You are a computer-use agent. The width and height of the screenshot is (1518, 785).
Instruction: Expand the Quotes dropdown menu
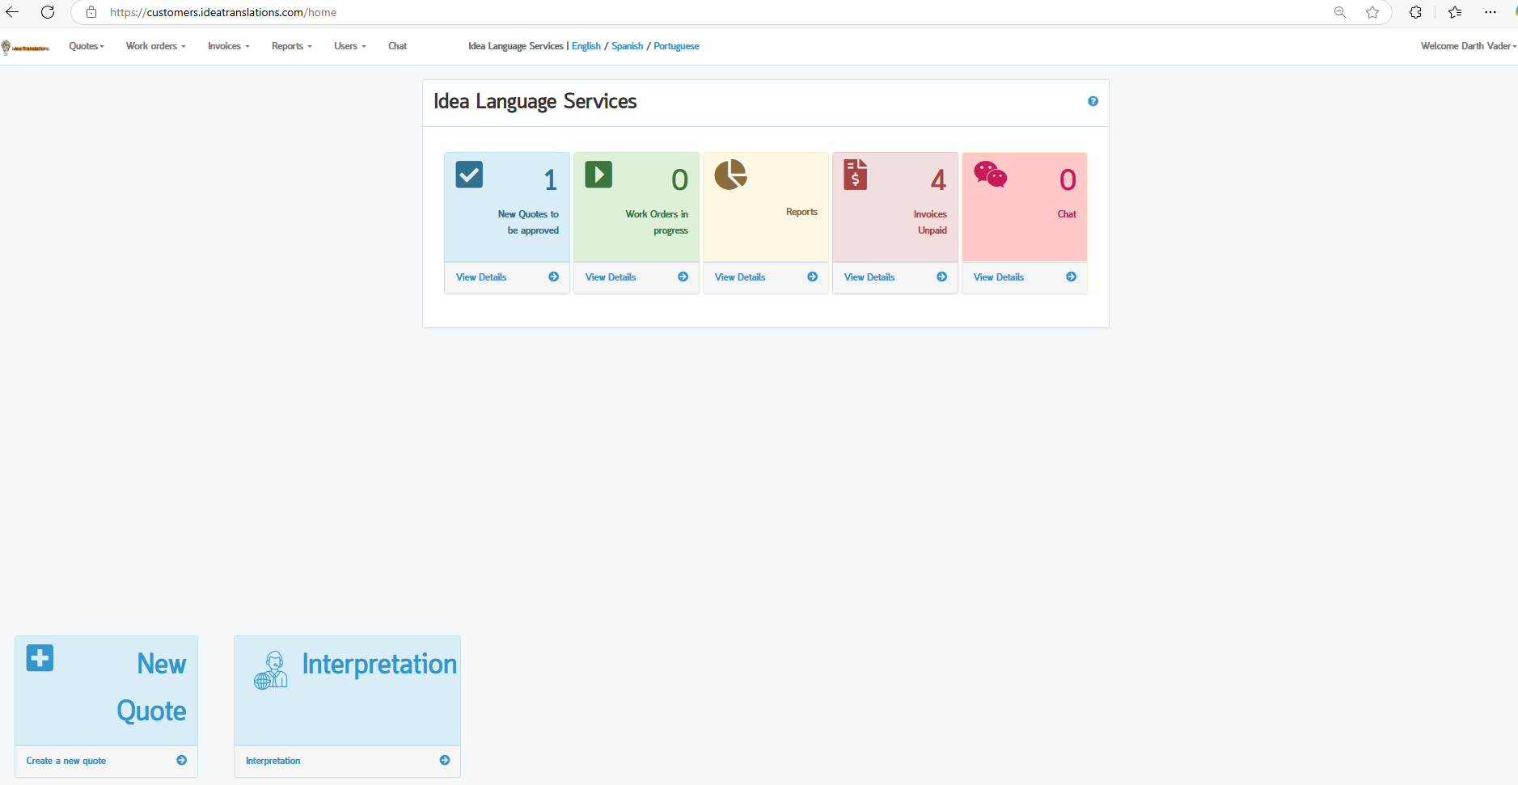point(87,46)
